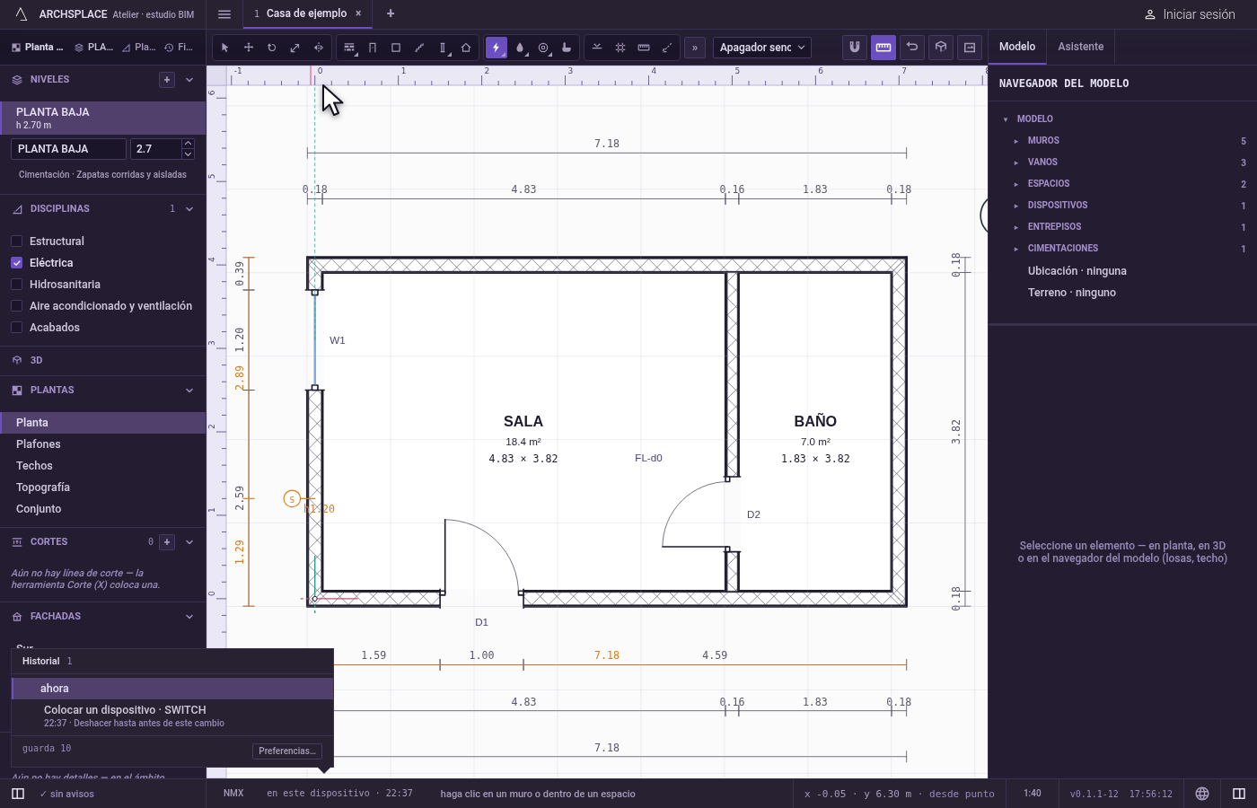The width and height of the screenshot is (1257, 808).
Task: Toggle the magnet snap icon
Action: pos(855,48)
